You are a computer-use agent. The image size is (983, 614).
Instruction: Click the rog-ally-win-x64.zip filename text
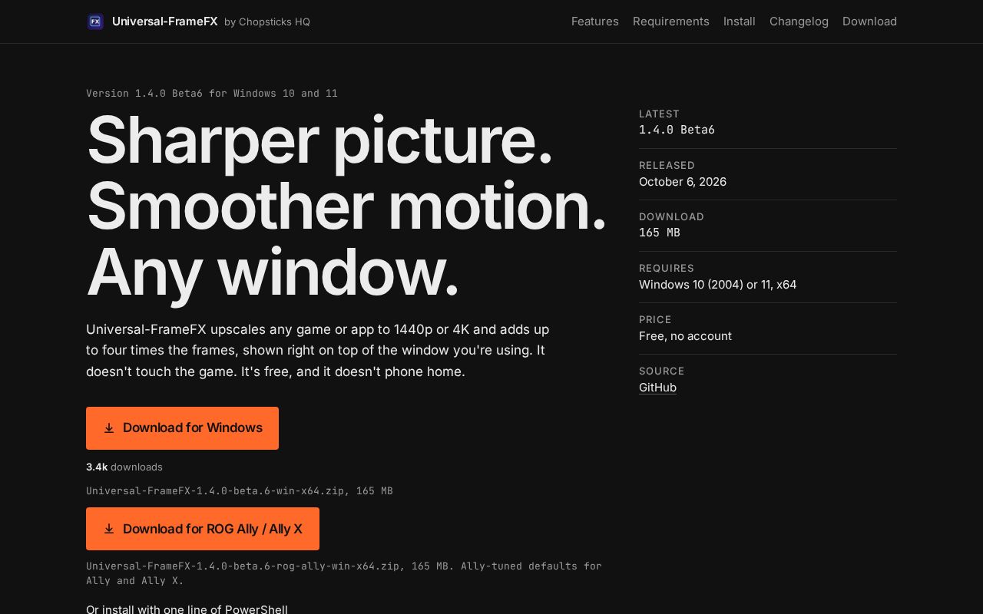[x=344, y=573]
